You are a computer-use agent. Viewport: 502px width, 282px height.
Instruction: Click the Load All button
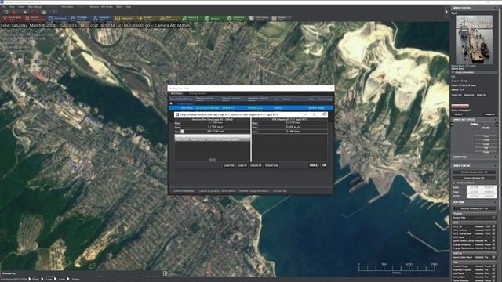coord(242,165)
